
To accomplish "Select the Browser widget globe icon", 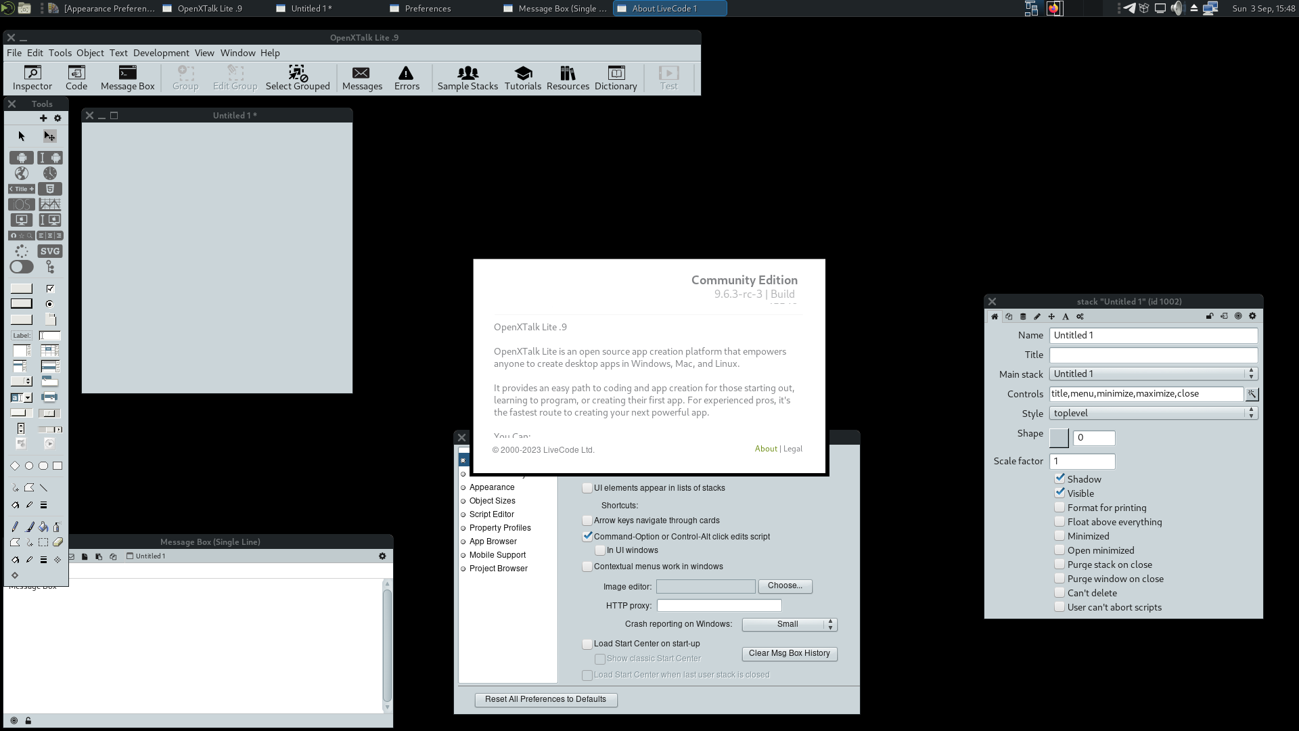I will tap(22, 173).
